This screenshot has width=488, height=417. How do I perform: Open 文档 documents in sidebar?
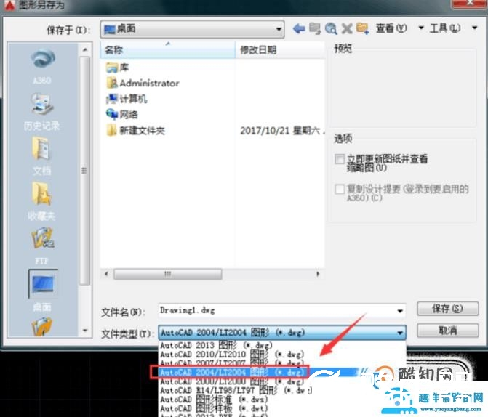point(41,157)
